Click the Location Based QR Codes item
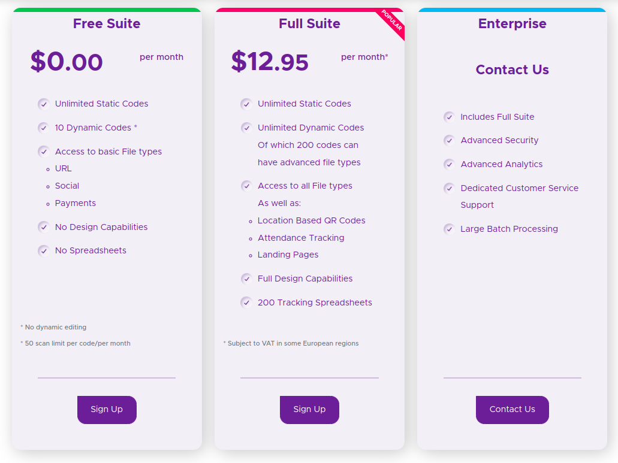This screenshot has width=618, height=463. pyautogui.click(x=311, y=220)
